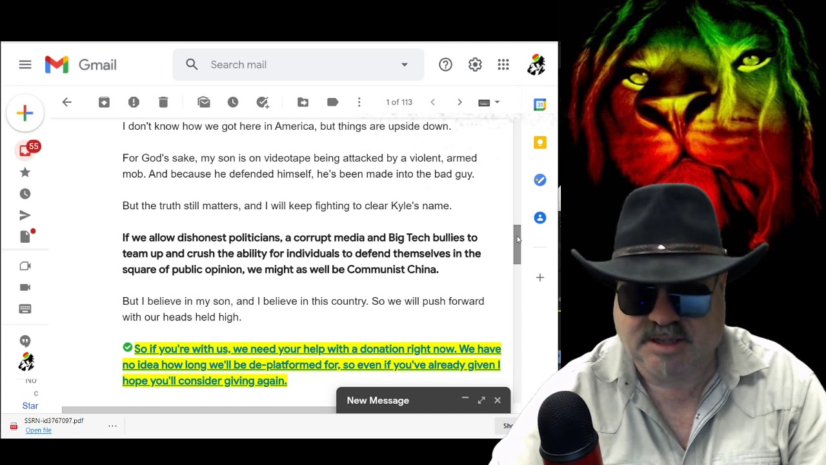Viewport: 826px width, 465px height.
Task: Open Google Contacts side panel
Action: (540, 218)
